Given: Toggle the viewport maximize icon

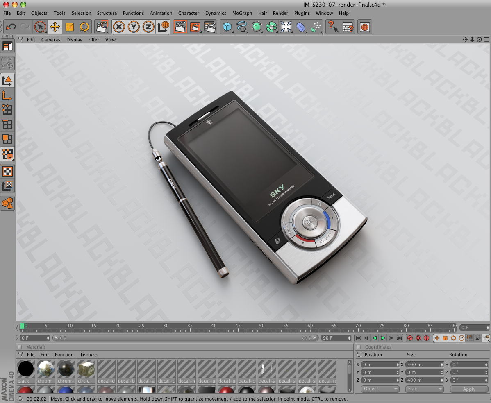Looking at the screenshot, I should (x=486, y=39).
